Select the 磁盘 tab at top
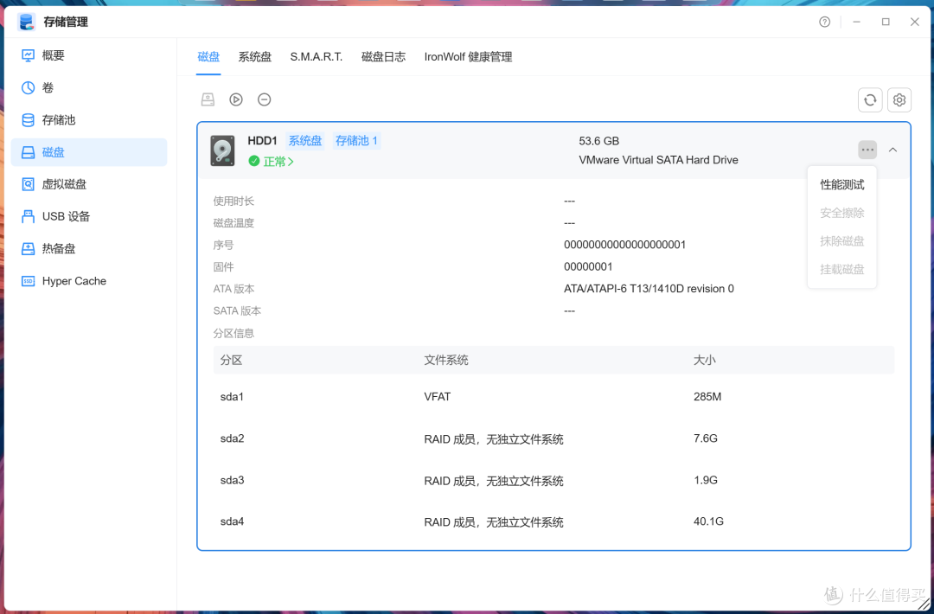The image size is (934, 614). click(208, 56)
